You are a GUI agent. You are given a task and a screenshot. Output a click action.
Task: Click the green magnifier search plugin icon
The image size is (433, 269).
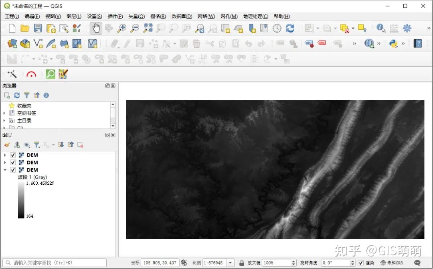50,74
